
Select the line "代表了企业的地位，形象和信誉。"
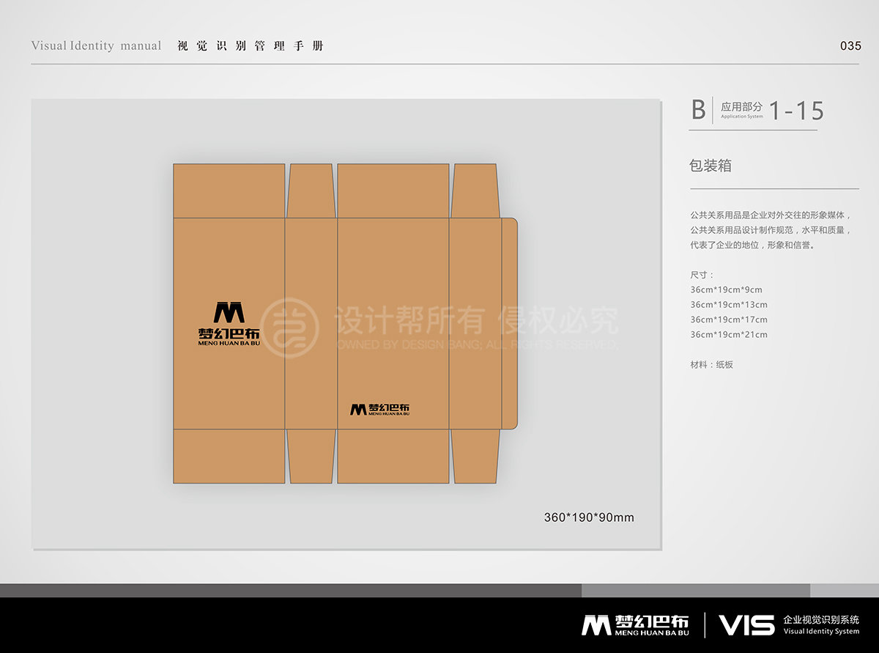(752, 246)
